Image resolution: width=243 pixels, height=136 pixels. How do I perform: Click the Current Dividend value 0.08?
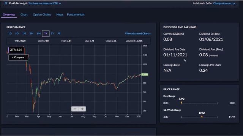point(167,39)
